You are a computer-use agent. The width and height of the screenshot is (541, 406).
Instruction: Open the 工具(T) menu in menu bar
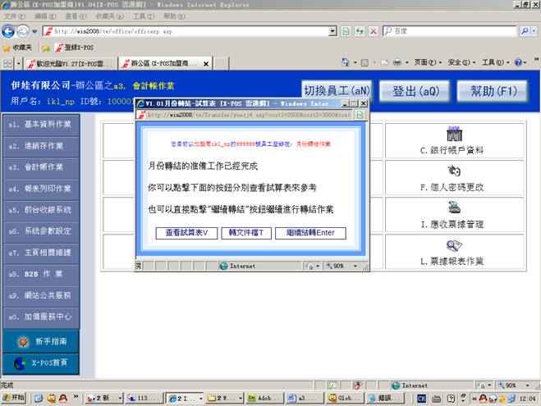click(142, 16)
